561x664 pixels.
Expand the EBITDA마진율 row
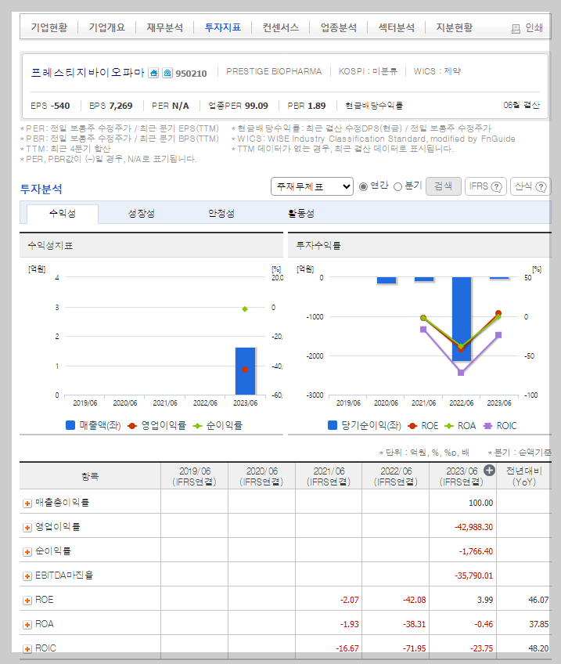point(27,576)
